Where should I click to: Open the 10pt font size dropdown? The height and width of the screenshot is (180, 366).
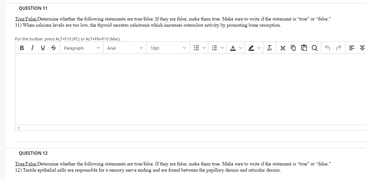[168, 48]
